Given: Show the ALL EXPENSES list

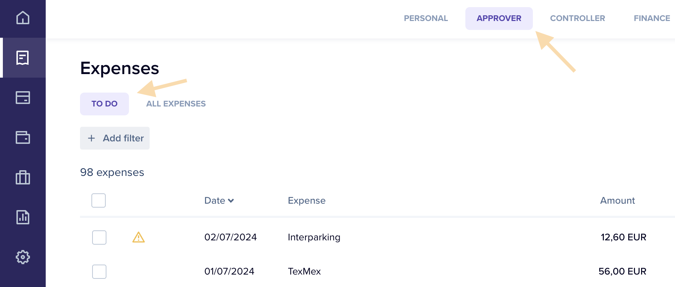Looking at the screenshot, I should (176, 104).
